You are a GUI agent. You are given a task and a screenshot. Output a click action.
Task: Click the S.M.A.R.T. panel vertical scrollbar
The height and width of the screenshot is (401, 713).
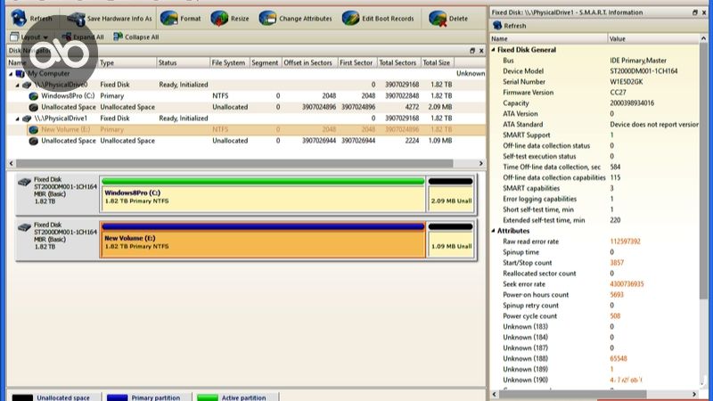(x=703, y=172)
